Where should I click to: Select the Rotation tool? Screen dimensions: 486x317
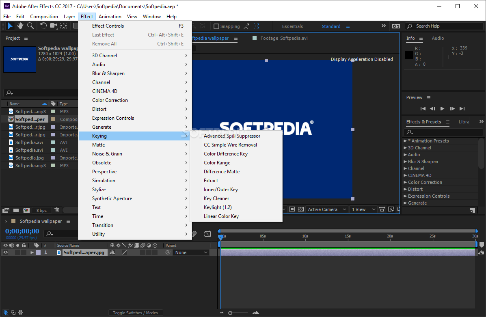pos(43,26)
